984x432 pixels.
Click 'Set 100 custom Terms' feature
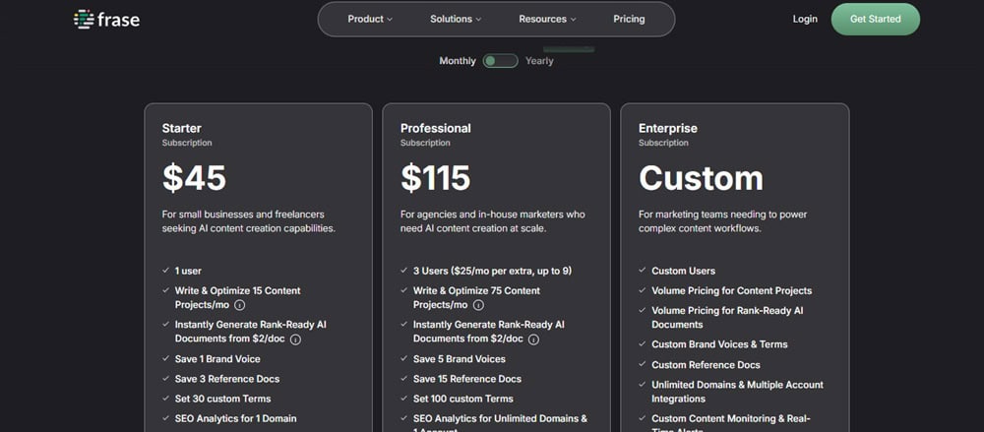[463, 399]
